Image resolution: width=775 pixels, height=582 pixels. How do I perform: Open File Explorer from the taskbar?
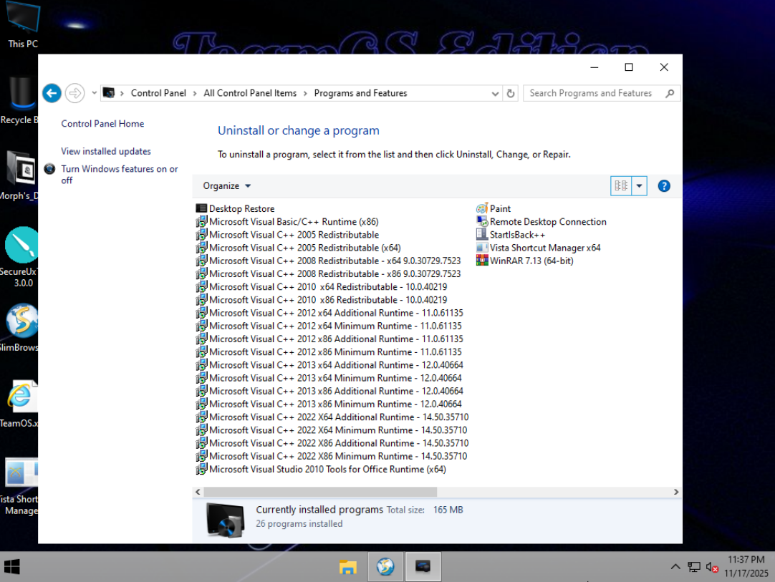click(x=348, y=567)
